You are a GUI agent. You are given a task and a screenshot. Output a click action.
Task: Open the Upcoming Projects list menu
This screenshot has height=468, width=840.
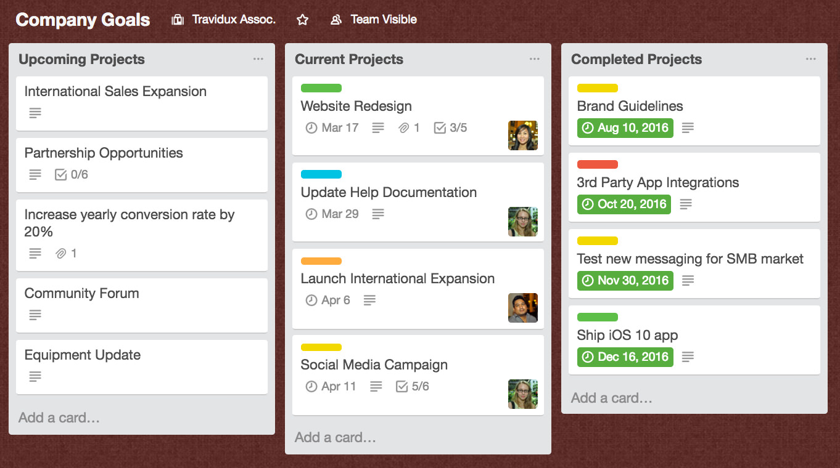[x=258, y=59]
